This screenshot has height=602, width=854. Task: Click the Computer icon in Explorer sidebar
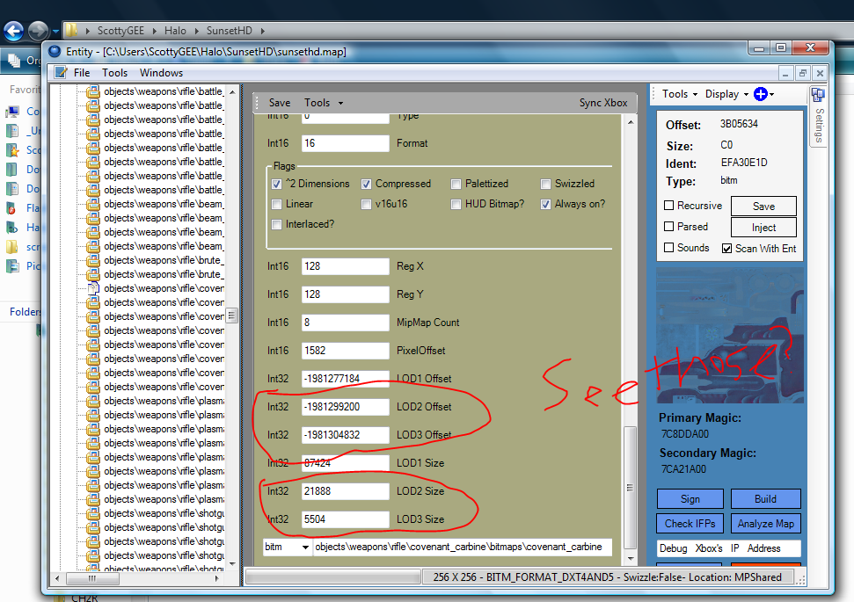(x=12, y=112)
